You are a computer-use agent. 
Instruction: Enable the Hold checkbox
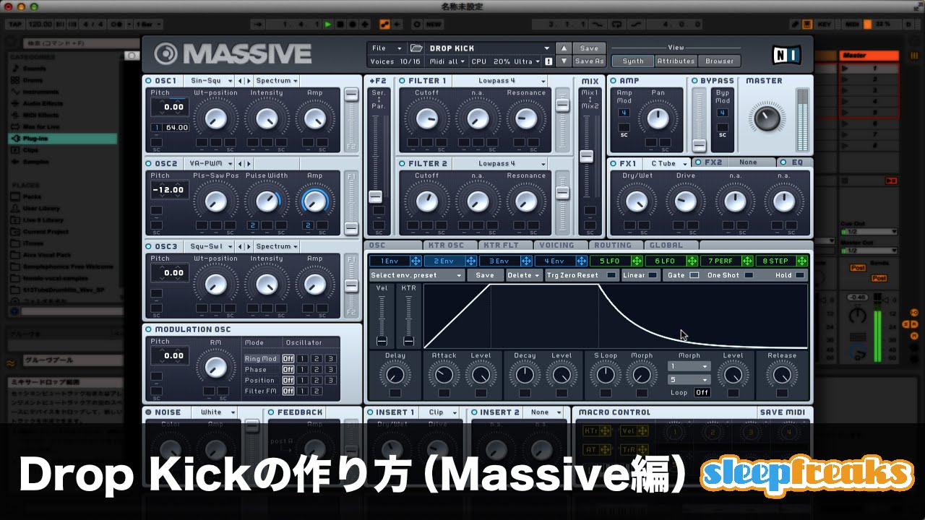[x=800, y=275]
